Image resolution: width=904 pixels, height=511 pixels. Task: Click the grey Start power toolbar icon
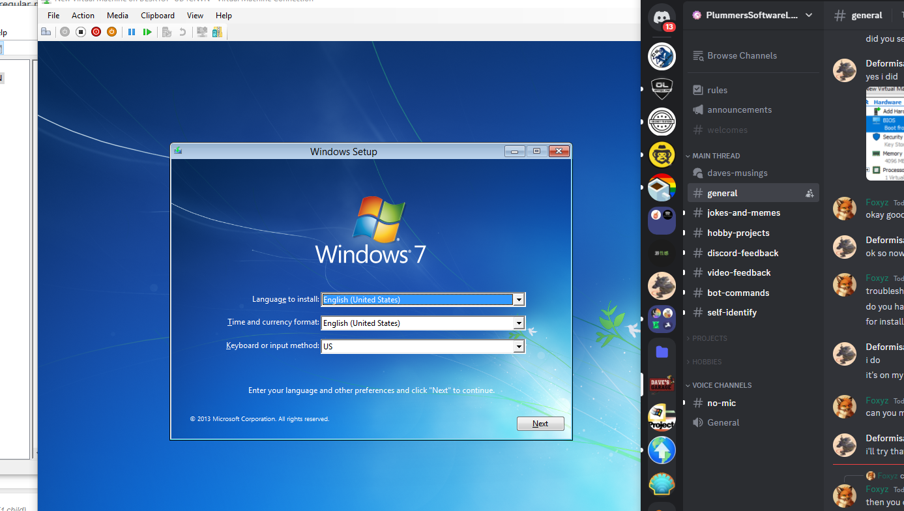coord(65,31)
